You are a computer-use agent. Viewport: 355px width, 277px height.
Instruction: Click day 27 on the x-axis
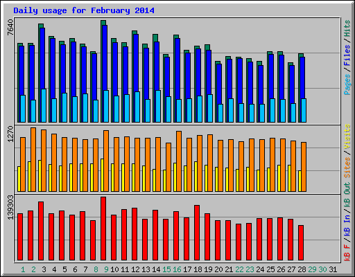[x=291, y=269]
